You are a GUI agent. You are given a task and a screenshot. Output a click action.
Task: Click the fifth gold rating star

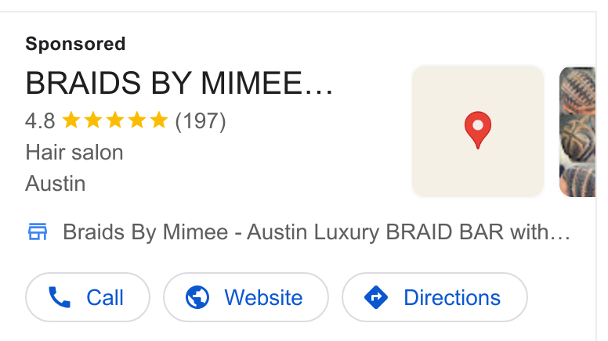tap(158, 120)
